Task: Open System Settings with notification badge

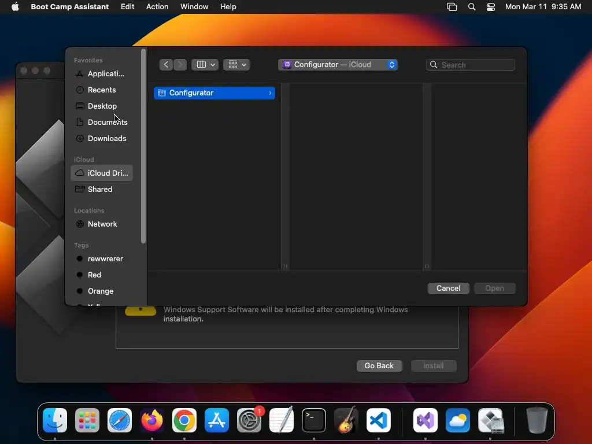Action: tap(249, 420)
